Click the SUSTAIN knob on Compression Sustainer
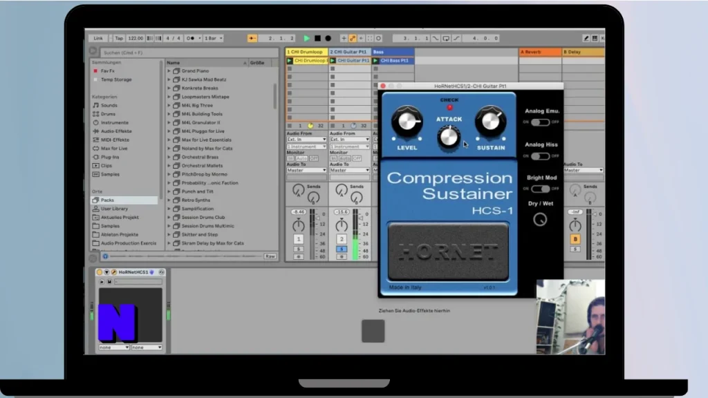This screenshot has height=398, width=708. [x=490, y=122]
